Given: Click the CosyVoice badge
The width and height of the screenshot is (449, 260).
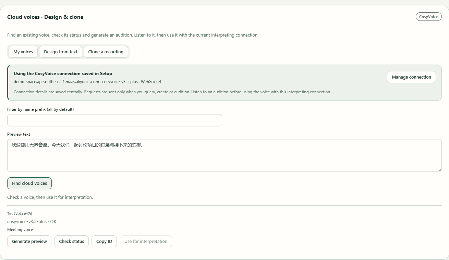Looking at the screenshot, I should 428,17.
